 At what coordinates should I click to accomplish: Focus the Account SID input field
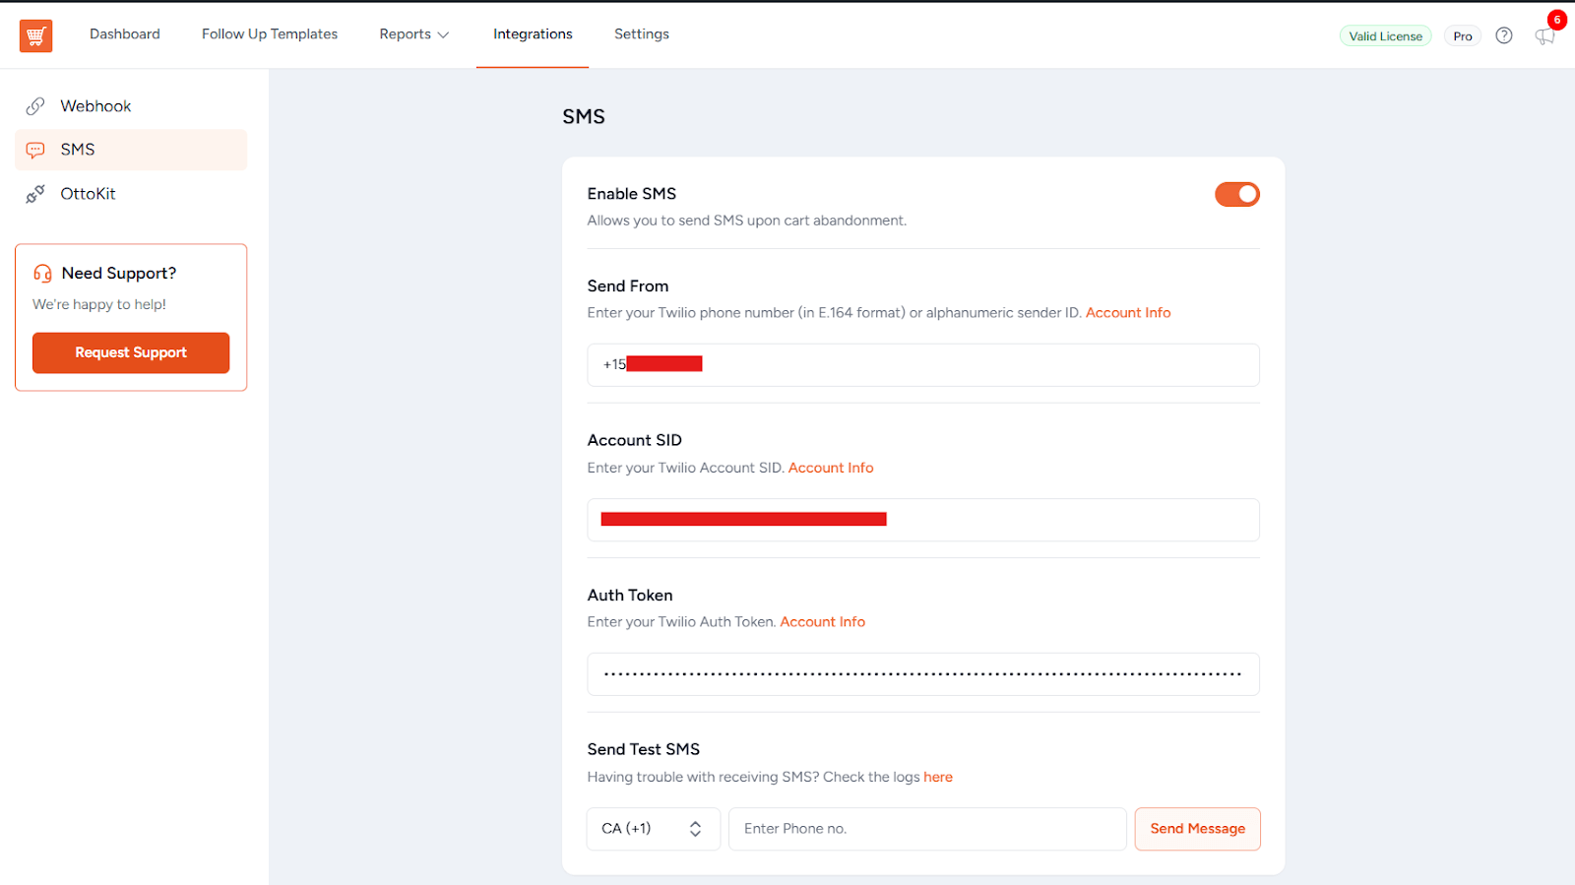tap(923, 520)
